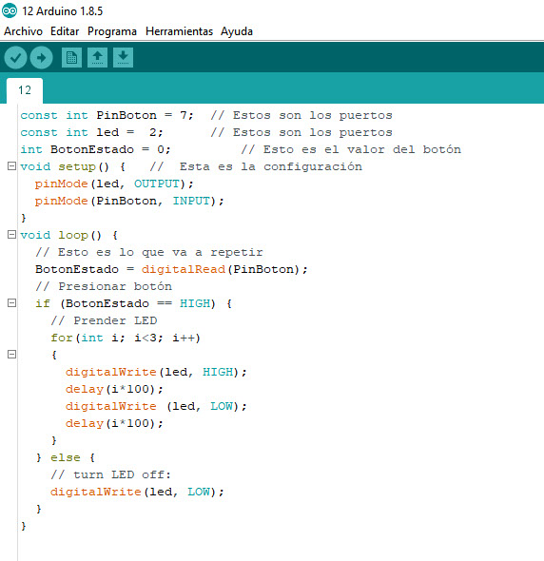Open the Herramientas menu
Image resolution: width=544 pixels, height=561 pixels.
179,31
